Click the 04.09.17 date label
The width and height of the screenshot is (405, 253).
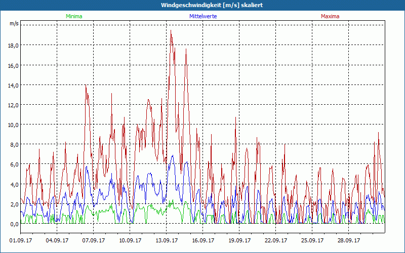(57, 241)
